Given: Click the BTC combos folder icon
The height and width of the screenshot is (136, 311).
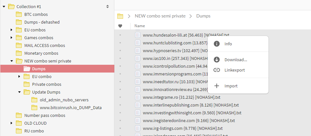Looking at the screenshot, I should pos(19,15).
